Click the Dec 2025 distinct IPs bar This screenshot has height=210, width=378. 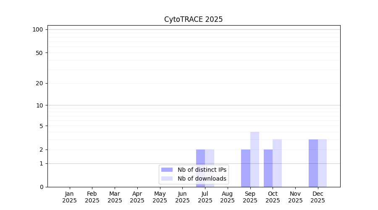[x=313, y=163]
